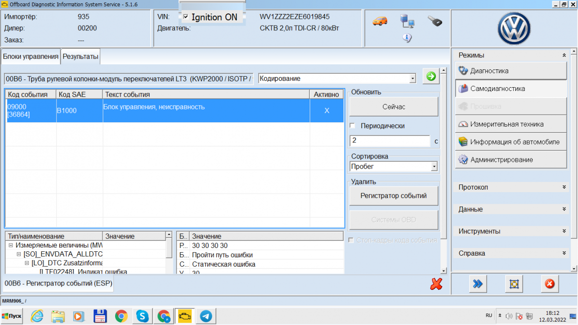
Task: Click the red X cancel icon
Action: 436,284
